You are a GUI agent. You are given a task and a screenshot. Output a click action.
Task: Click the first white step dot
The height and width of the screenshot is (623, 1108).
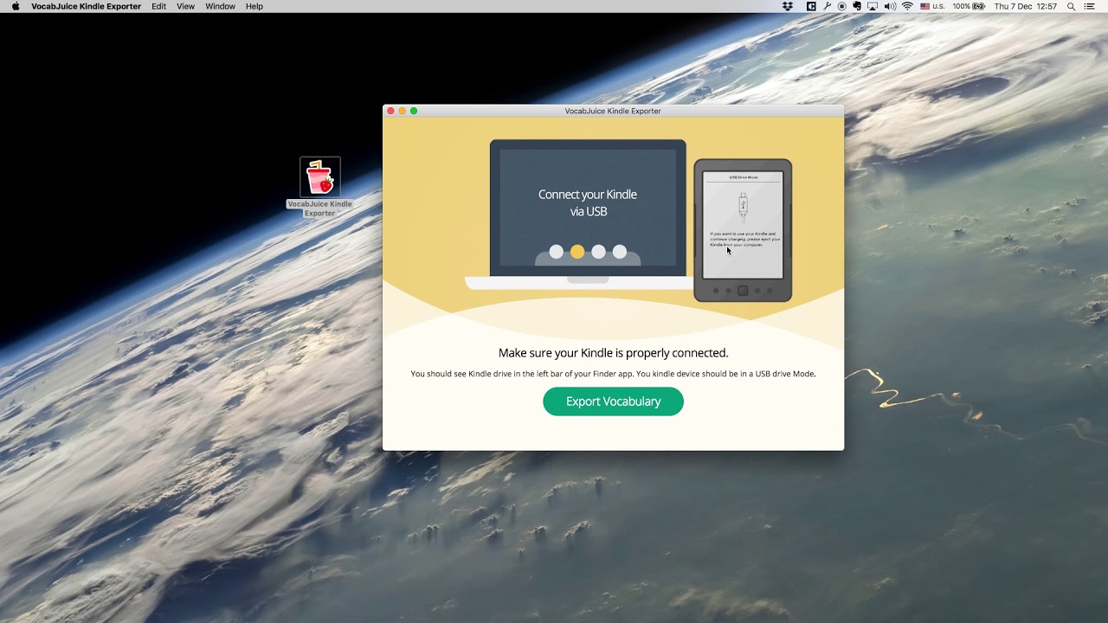tap(557, 252)
